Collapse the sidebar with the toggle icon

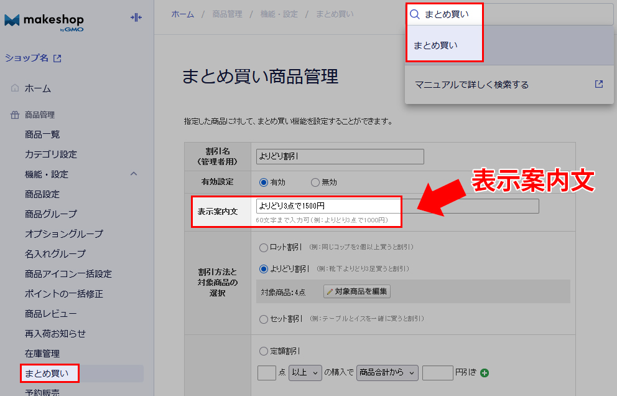click(136, 17)
